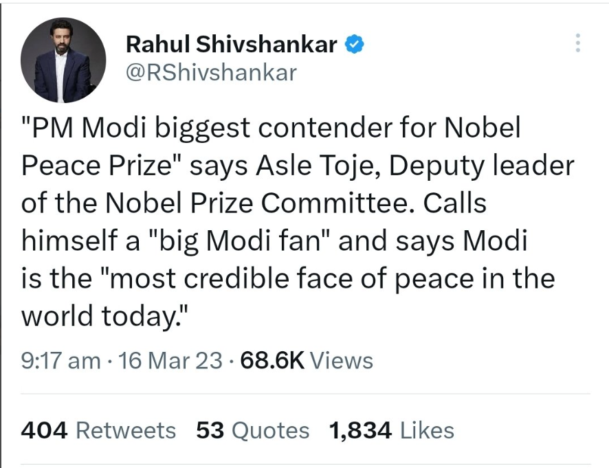This screenshot has height=468, width=609.
Task: Show the 1,834 Likes list
Action: coord(392,430)
